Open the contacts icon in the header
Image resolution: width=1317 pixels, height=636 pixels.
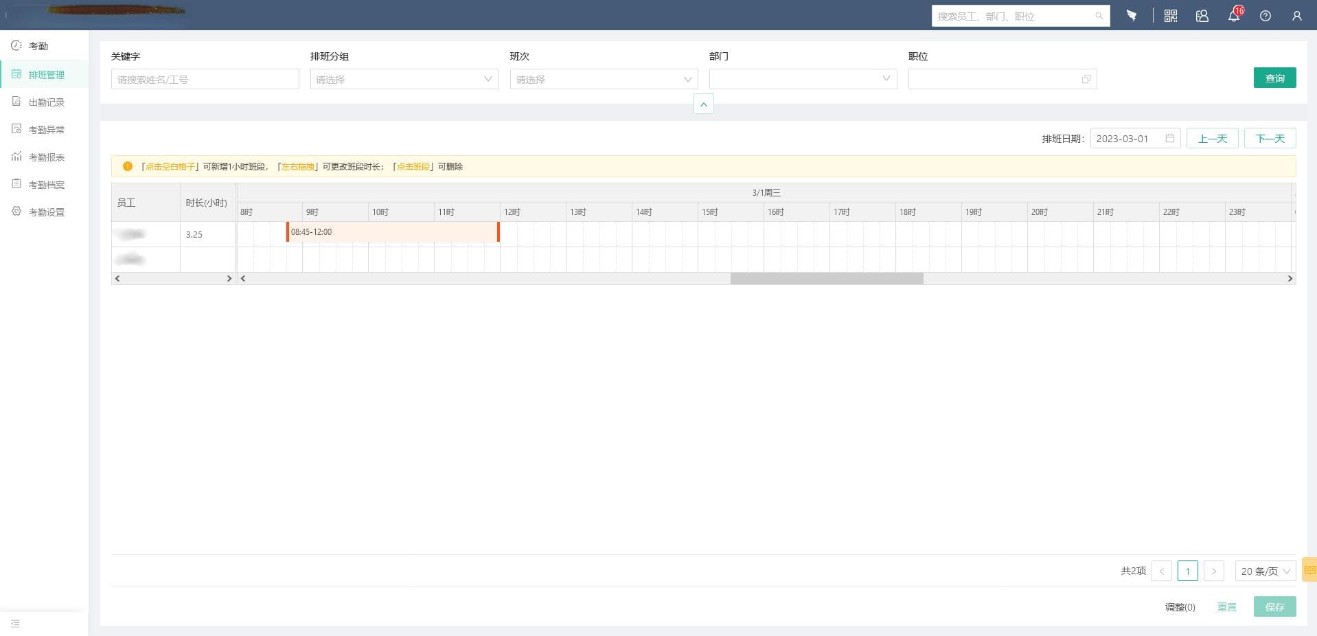[x=1202, y=16]
